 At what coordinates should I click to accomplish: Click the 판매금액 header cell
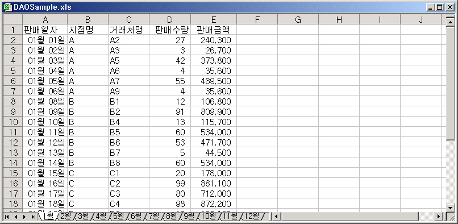tap(214, 30)
